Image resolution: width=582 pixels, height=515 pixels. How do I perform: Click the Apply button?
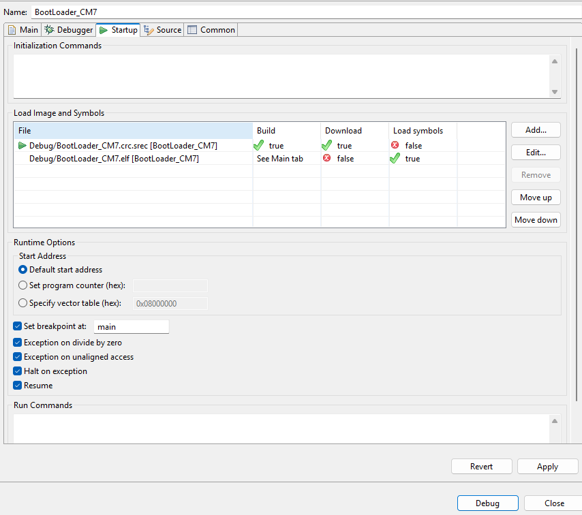pos(547,467)
